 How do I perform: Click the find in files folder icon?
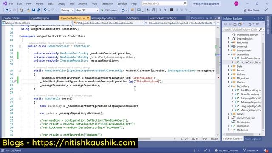[x=132, y=10]
